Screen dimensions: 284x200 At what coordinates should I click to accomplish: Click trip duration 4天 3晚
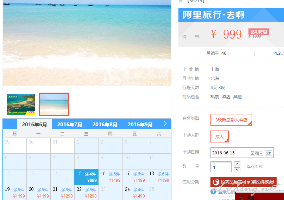point(218,88)
